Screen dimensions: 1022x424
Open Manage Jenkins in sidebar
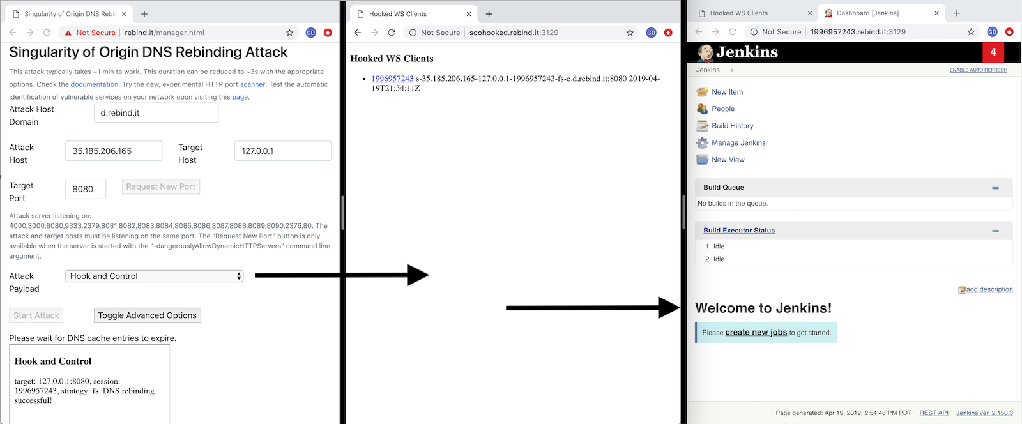coord(738,143)
